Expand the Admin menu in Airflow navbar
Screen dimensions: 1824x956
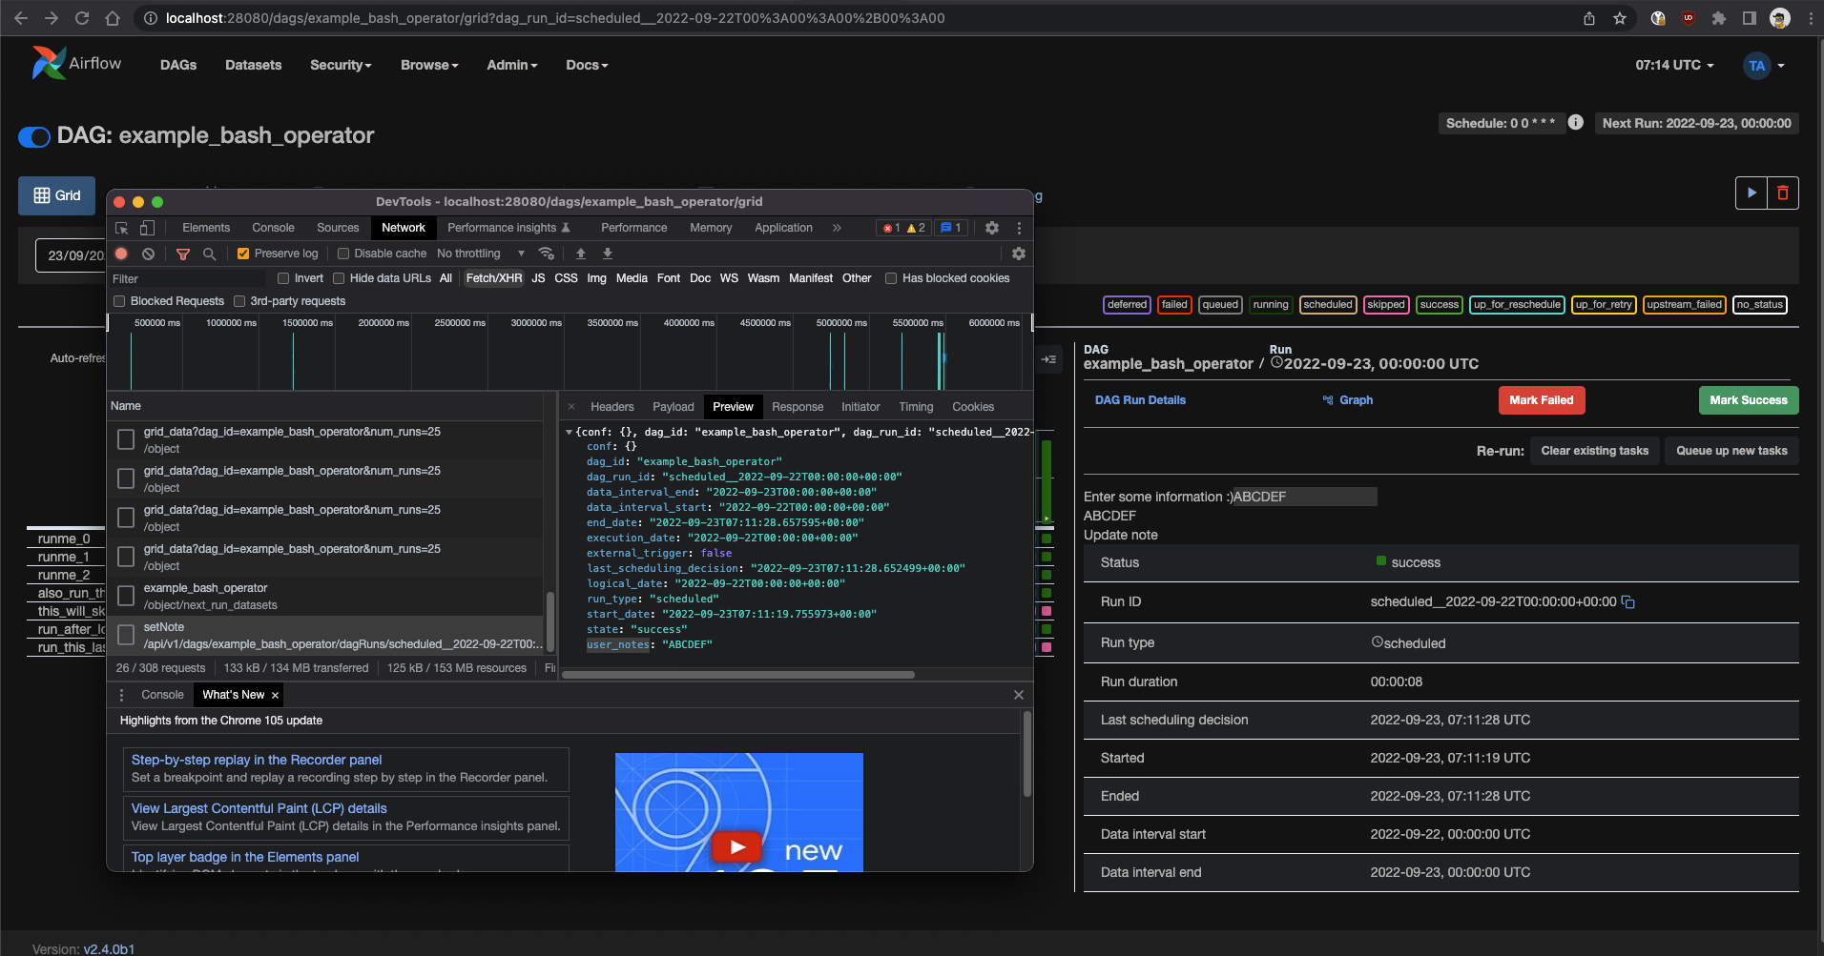tap(512, 65)
